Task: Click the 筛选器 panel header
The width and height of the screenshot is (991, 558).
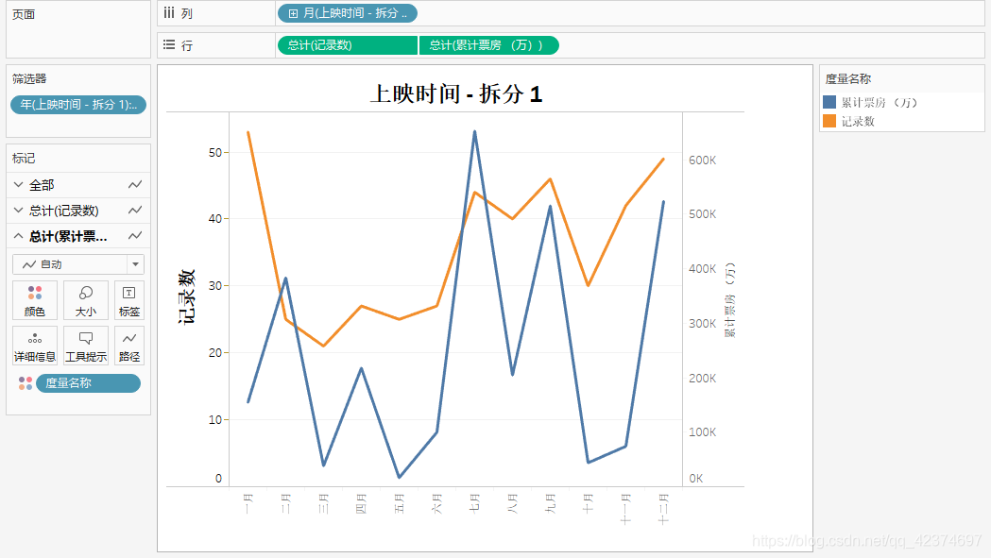Action: tap(29, 79)
